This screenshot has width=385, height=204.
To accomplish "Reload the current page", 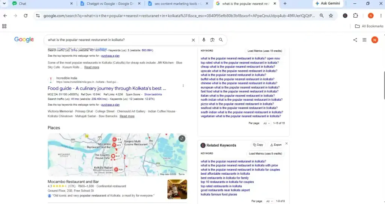I will click(26, 16).
